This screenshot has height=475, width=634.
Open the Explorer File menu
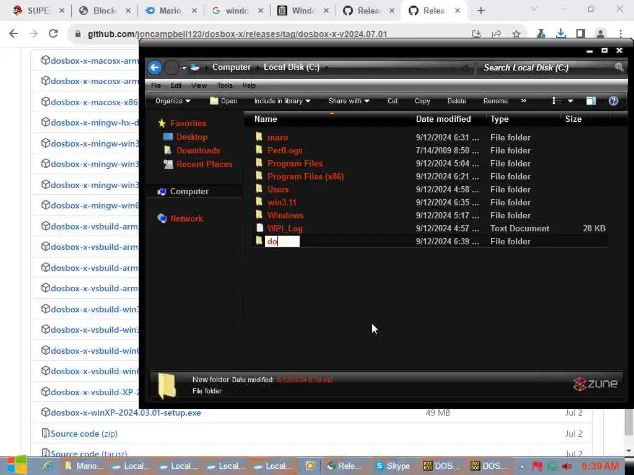tap(155, 85)
